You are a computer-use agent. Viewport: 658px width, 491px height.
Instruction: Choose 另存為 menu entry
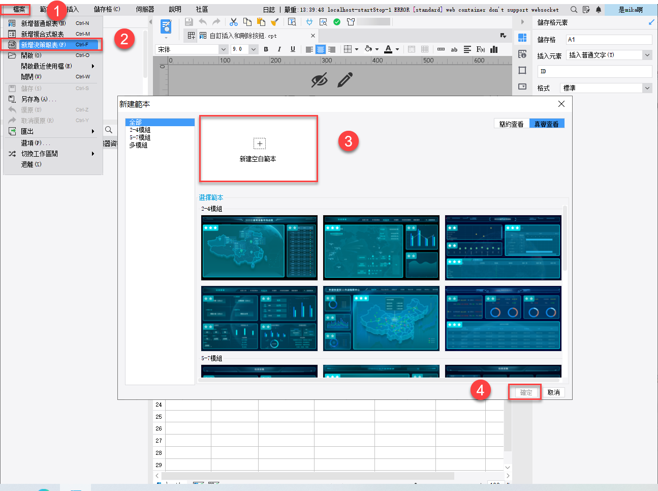pyautogui.click(x=53, y=99)
